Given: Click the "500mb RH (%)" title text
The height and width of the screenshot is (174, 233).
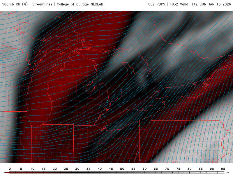Looking at the screenshot, I should (15, 4).
